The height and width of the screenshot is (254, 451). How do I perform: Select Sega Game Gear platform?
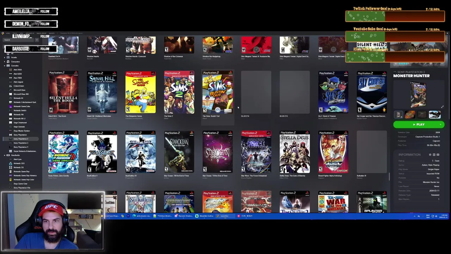tap(20, 183)
